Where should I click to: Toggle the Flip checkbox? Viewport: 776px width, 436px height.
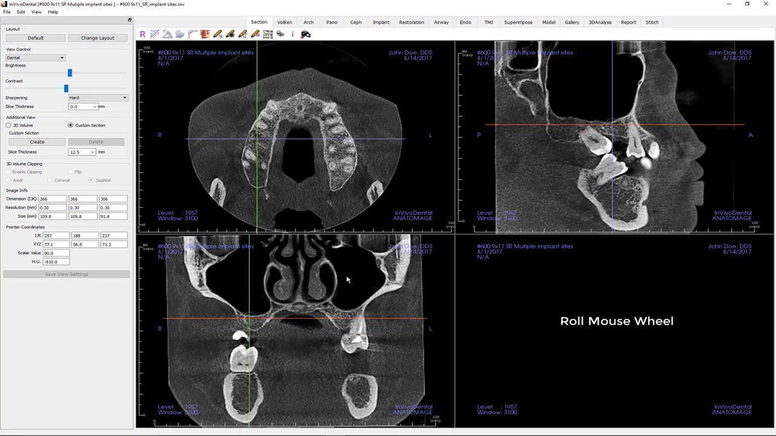point(70,172)
